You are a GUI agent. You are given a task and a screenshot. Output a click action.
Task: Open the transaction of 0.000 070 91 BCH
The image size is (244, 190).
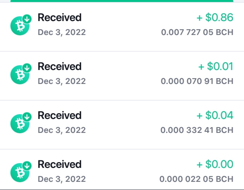tap(122, 76)
